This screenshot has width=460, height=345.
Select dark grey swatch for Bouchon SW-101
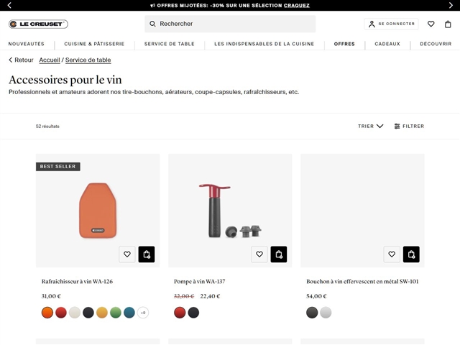pyautogui.click(x=312, y=313)
